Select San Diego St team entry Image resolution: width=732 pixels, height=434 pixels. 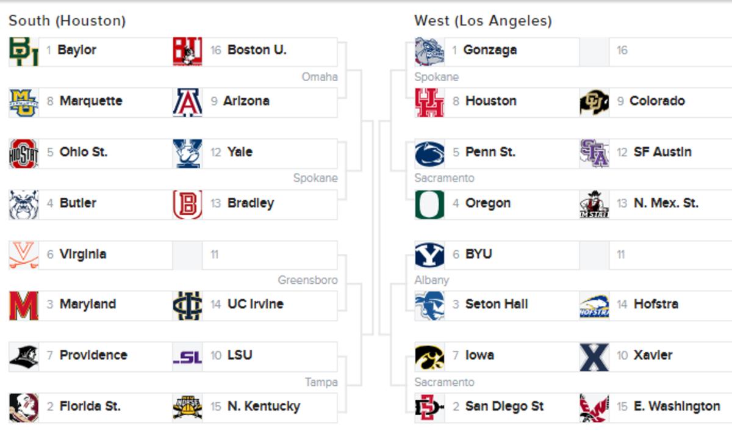(504, 407)
